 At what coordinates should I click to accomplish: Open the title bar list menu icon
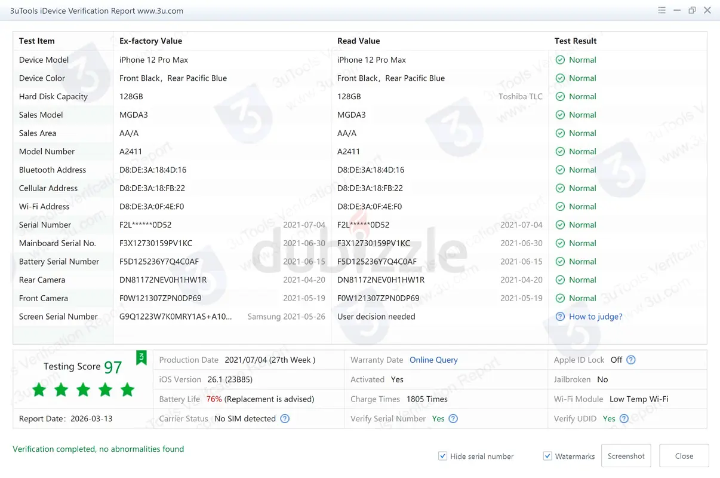pos(661,11)
